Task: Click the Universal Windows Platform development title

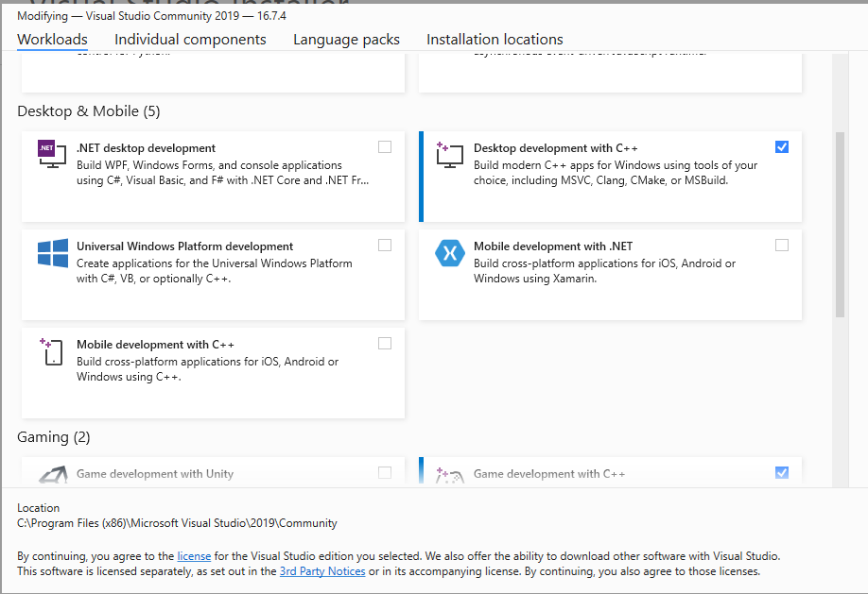Action: (185, 246)
